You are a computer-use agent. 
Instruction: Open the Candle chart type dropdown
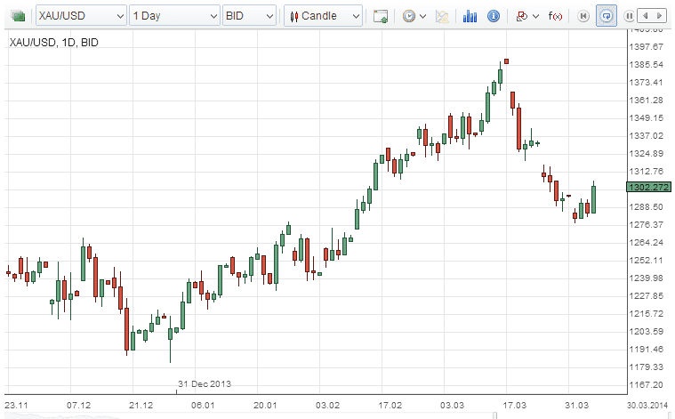(x=323, y=16)
